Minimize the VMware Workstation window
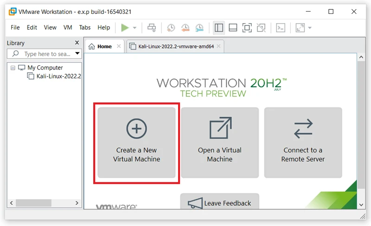The height and width of the screenshot is (226, 371). [308, 12]
